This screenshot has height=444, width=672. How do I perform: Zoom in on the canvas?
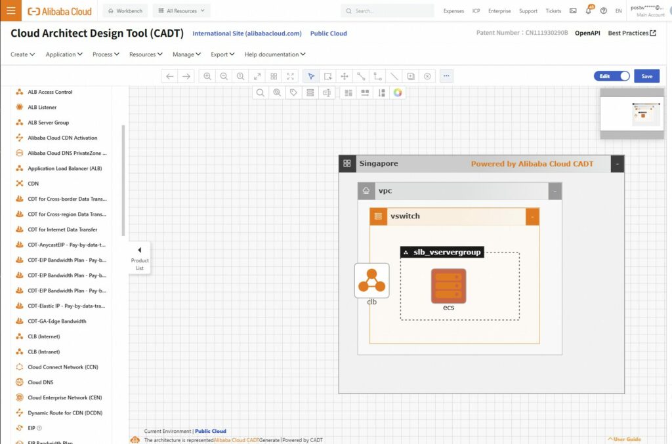(x=207, y=76)
